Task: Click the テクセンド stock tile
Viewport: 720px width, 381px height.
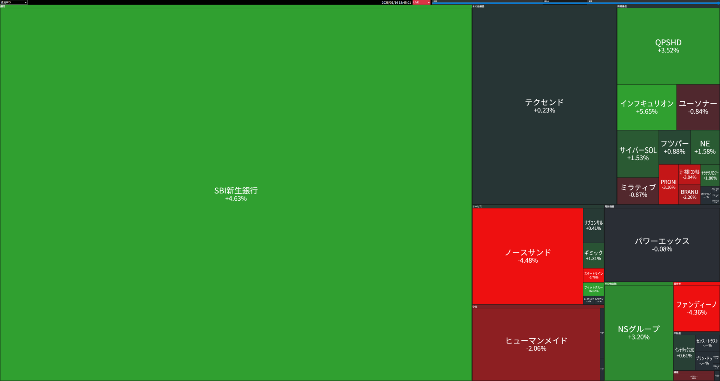Action: pyautogui.click(x=544, y=106)
